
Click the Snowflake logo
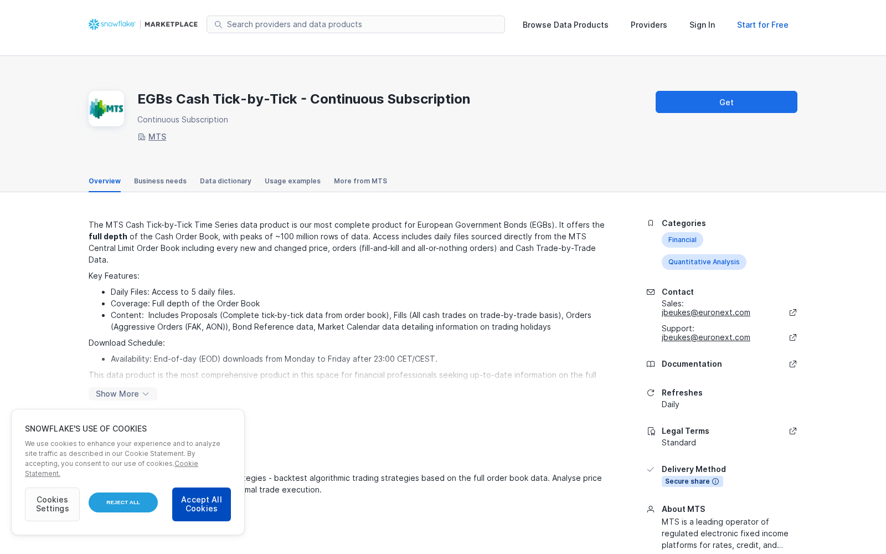[x=112, y=24]
